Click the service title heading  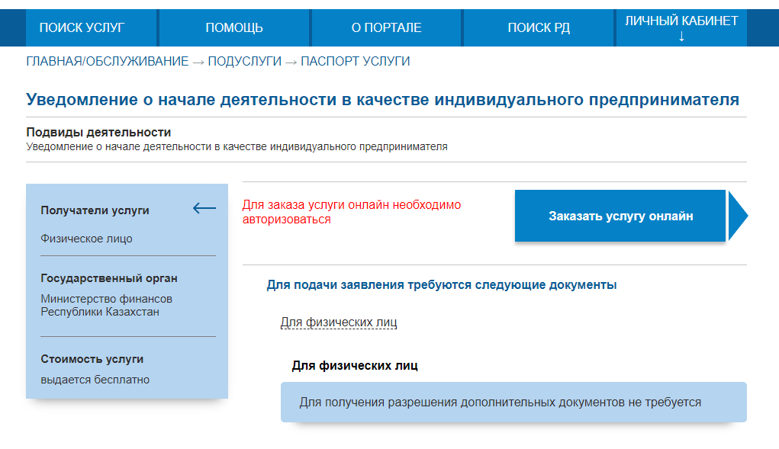[x=382, y=100]
